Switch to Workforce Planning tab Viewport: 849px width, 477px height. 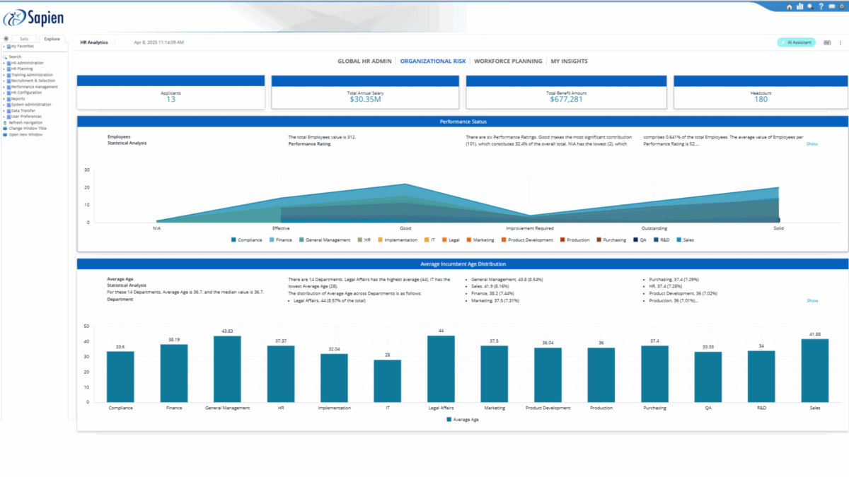point(508,61)
